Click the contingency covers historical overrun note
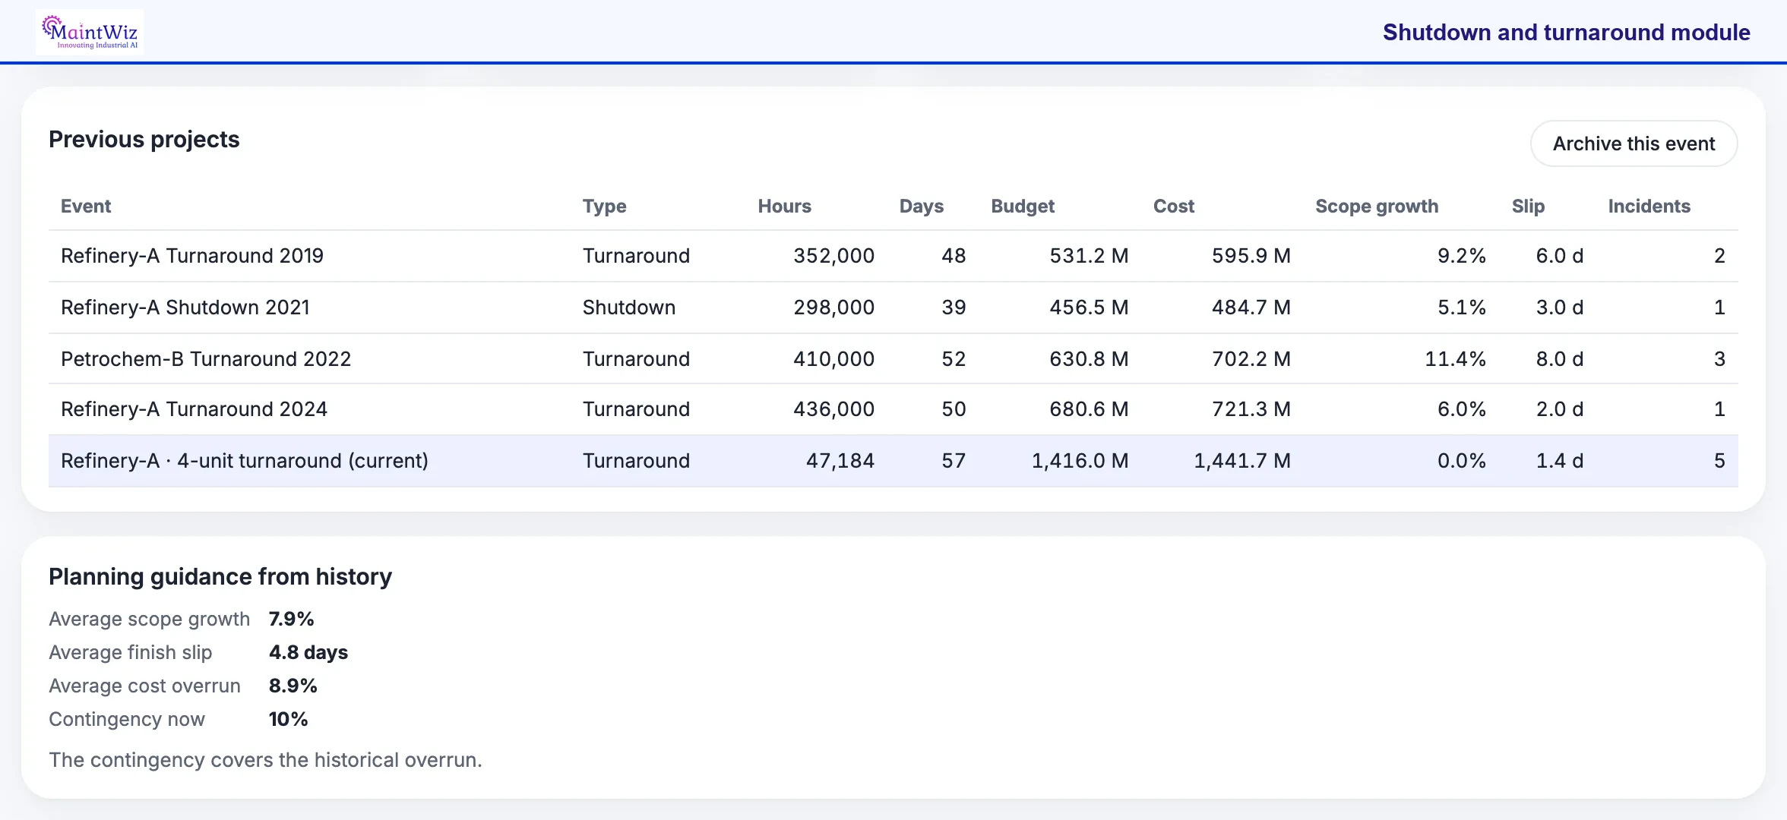1787x820 pixels. (265, 760)
